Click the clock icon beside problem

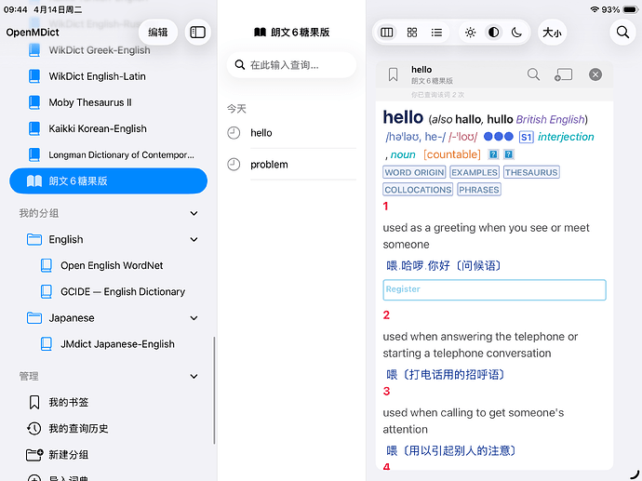tap(234, 165)
